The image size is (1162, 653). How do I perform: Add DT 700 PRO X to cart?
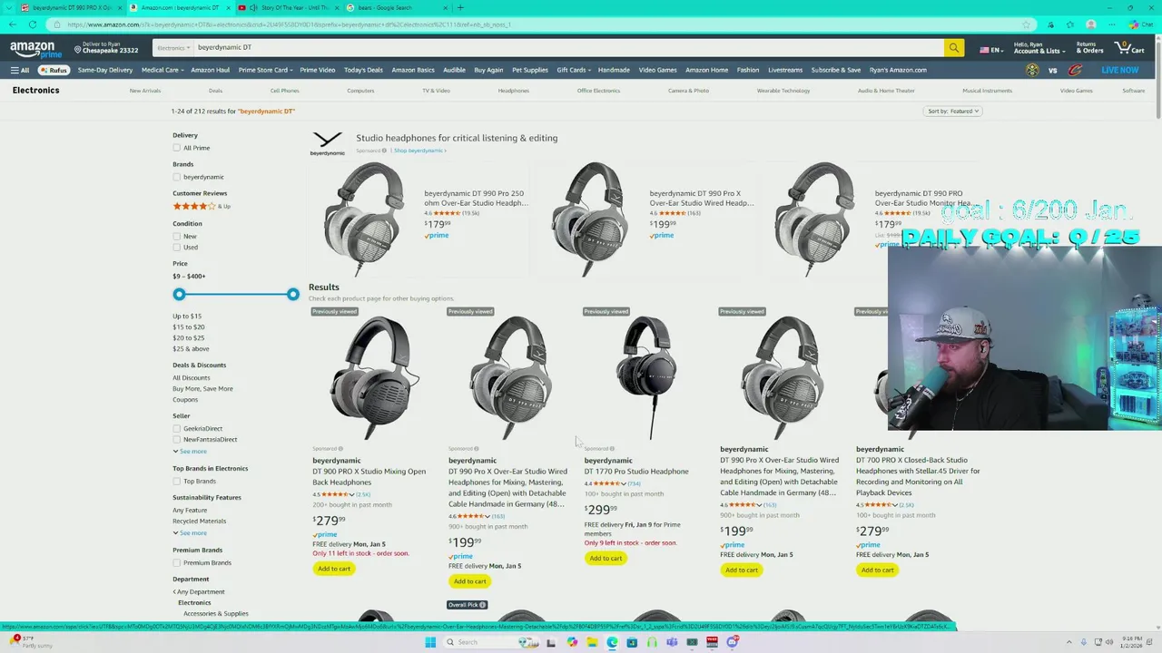877,570
